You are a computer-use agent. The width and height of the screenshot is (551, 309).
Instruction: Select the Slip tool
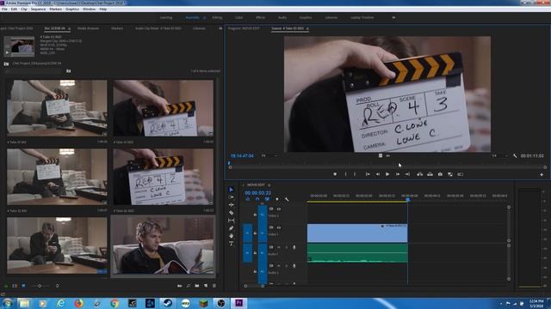pos(231,221)
